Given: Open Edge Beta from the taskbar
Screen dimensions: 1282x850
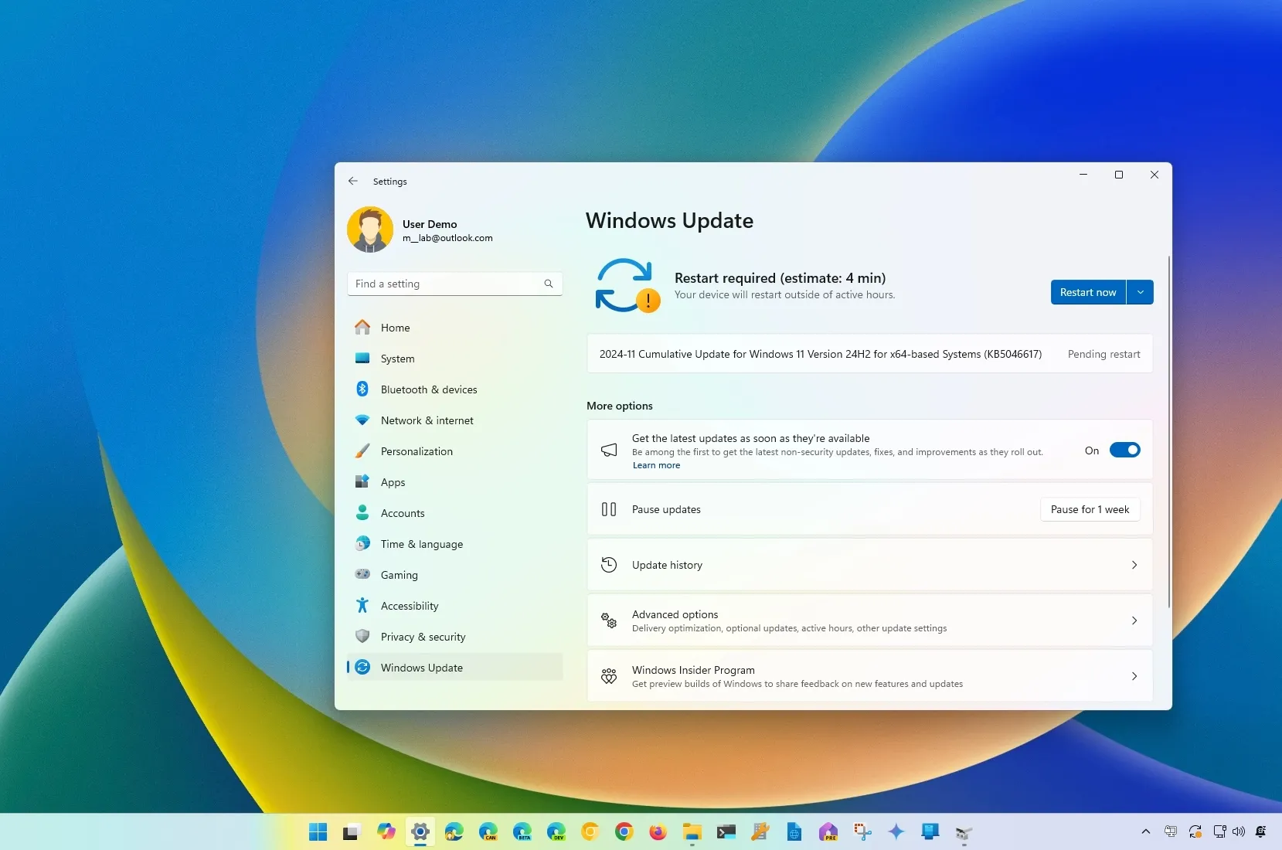Looking at the screenshot, I should tap(522, 831).
